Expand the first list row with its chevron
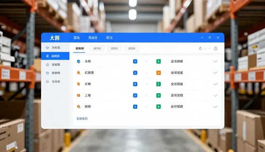This screenshot has height=152, width=265. point(215,62)
